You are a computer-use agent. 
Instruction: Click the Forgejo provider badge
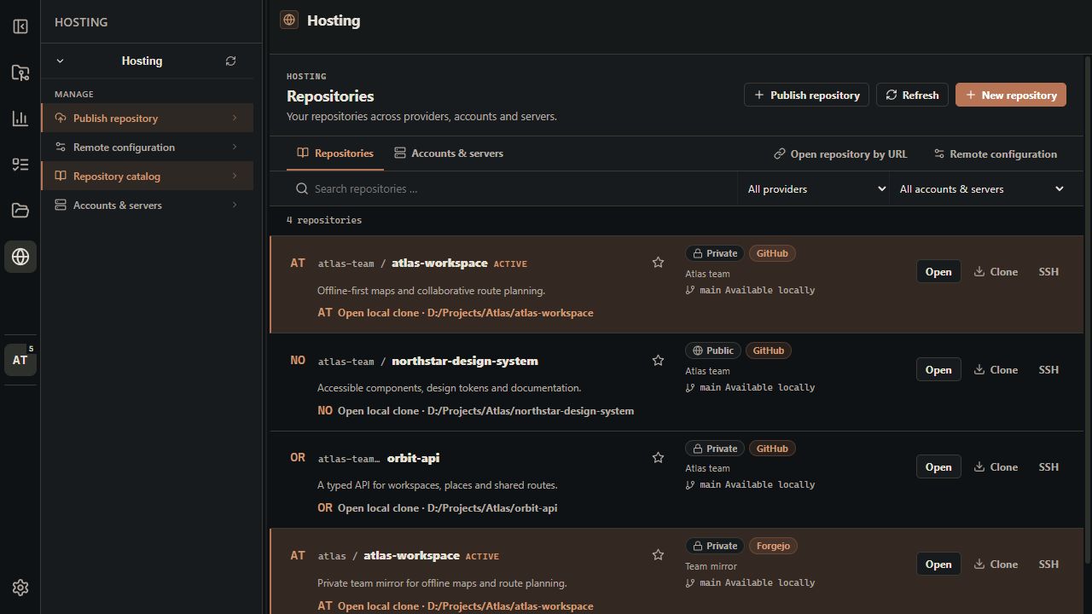coord(773,546)
